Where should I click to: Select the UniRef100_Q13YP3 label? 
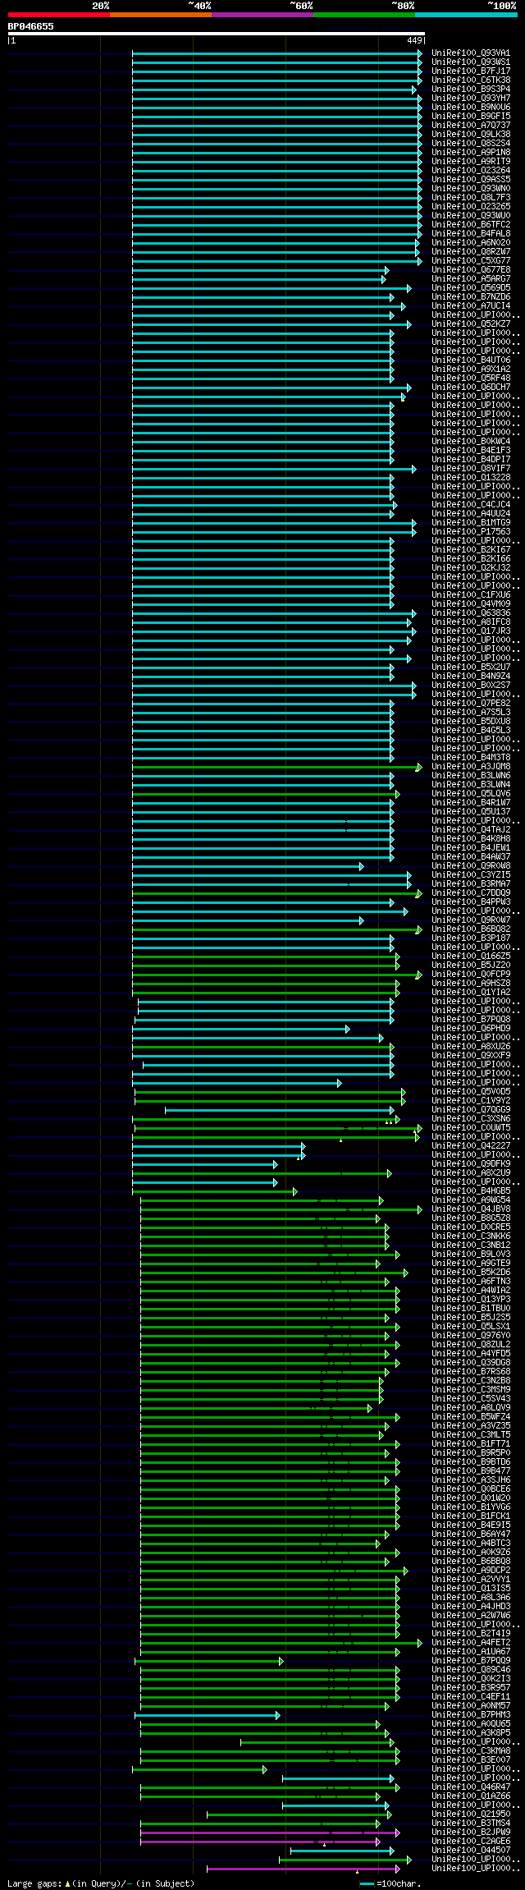coord(471,1300)
